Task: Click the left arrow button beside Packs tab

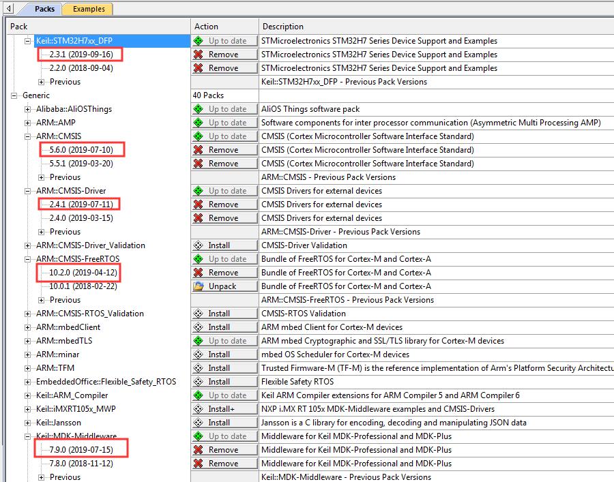Action: point(9,8)
